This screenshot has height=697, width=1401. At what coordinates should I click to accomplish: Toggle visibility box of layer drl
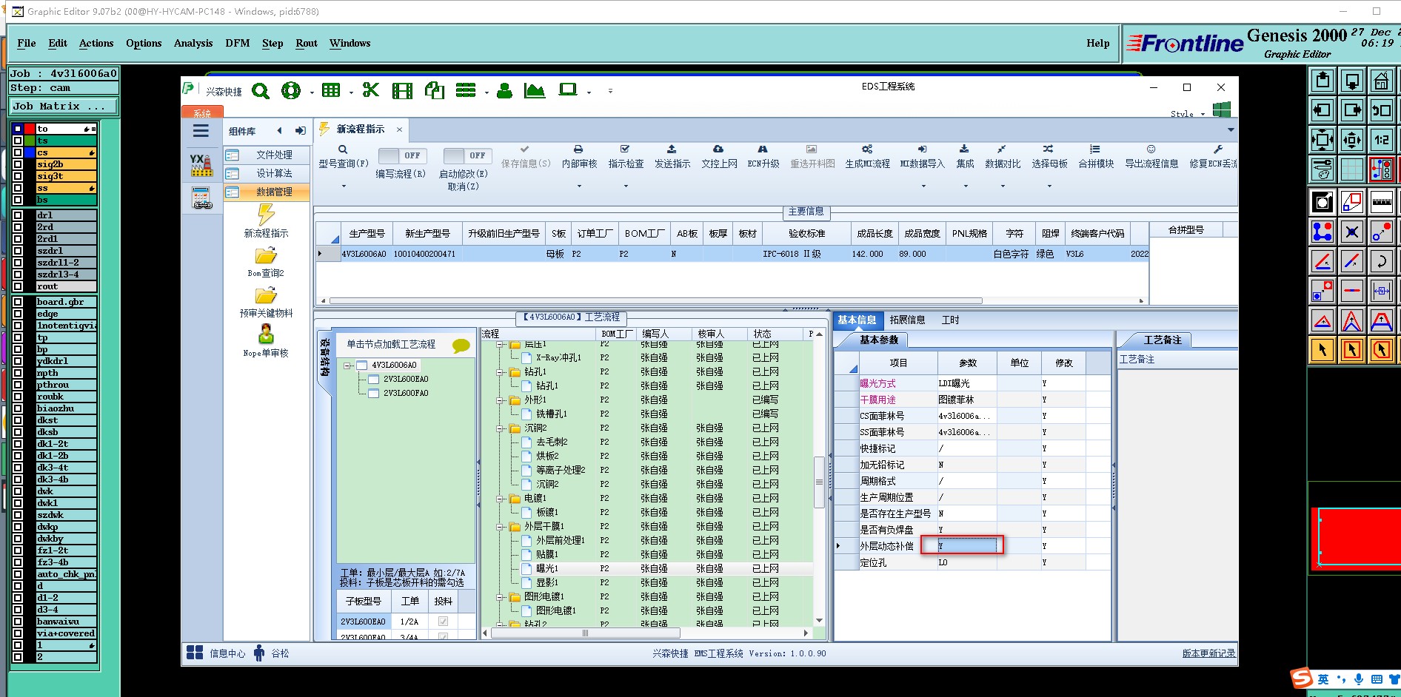(x=18, y=215)
